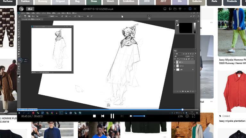The image size is (246, 138).
Task: Click the new layer icon
Action: tap(191, 91)
